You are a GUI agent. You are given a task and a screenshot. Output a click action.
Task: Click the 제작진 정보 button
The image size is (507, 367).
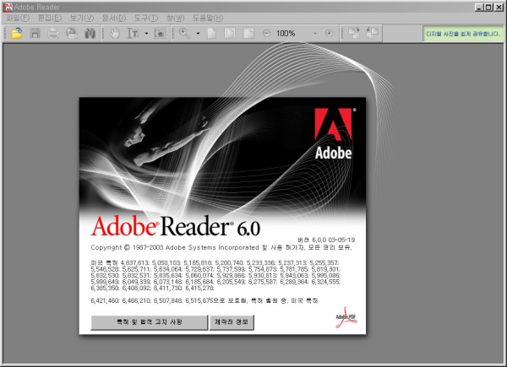[232, 322]
